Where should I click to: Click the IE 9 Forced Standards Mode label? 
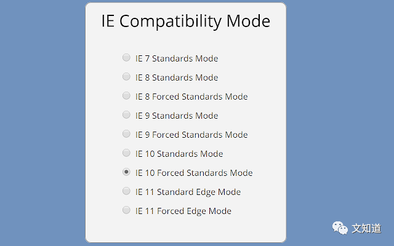tap(191, 135)
